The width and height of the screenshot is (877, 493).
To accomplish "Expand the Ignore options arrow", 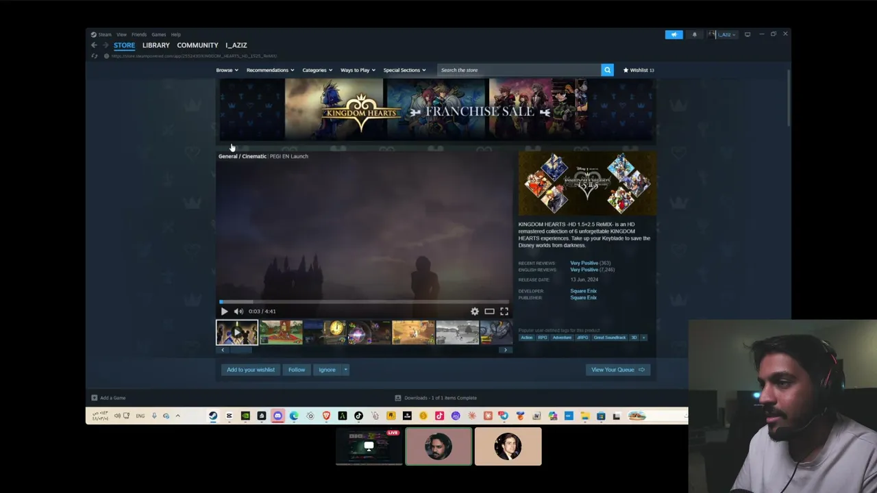I will pos(345,370).
